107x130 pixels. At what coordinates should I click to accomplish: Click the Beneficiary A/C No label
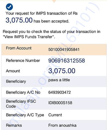23,92
